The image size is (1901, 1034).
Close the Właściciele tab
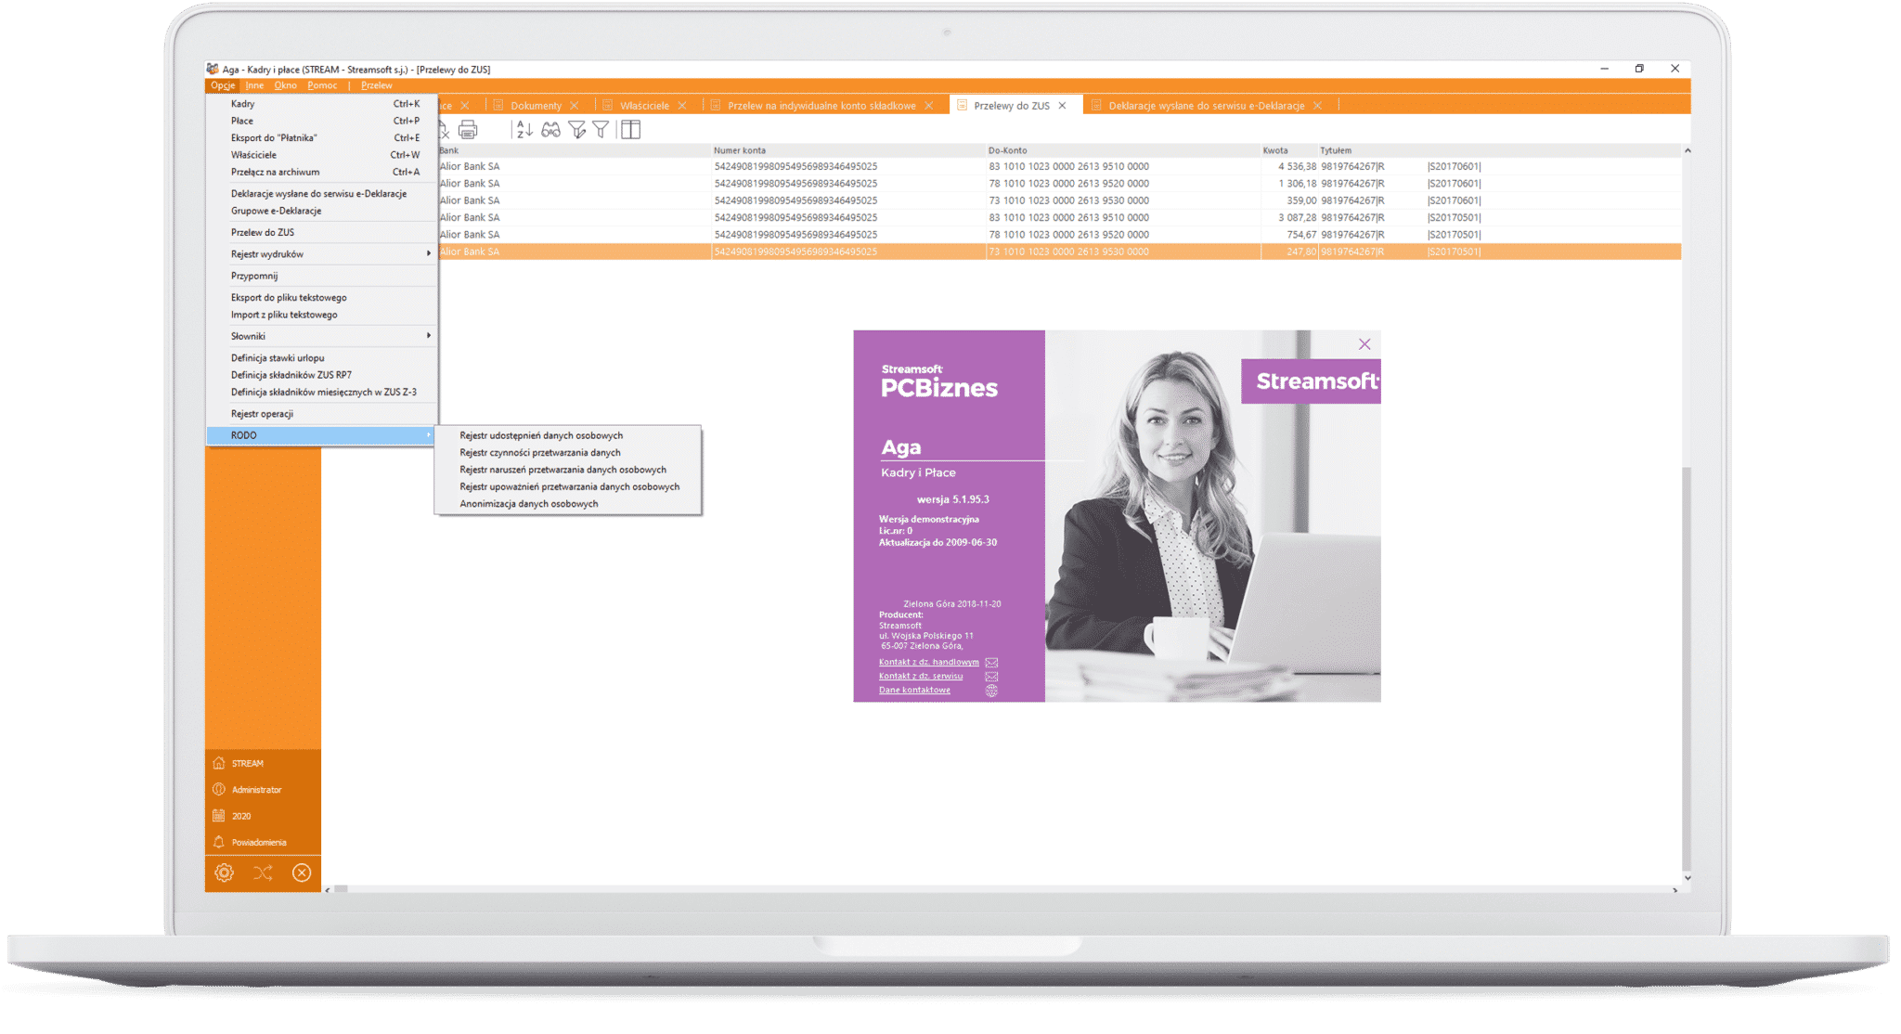682,106
